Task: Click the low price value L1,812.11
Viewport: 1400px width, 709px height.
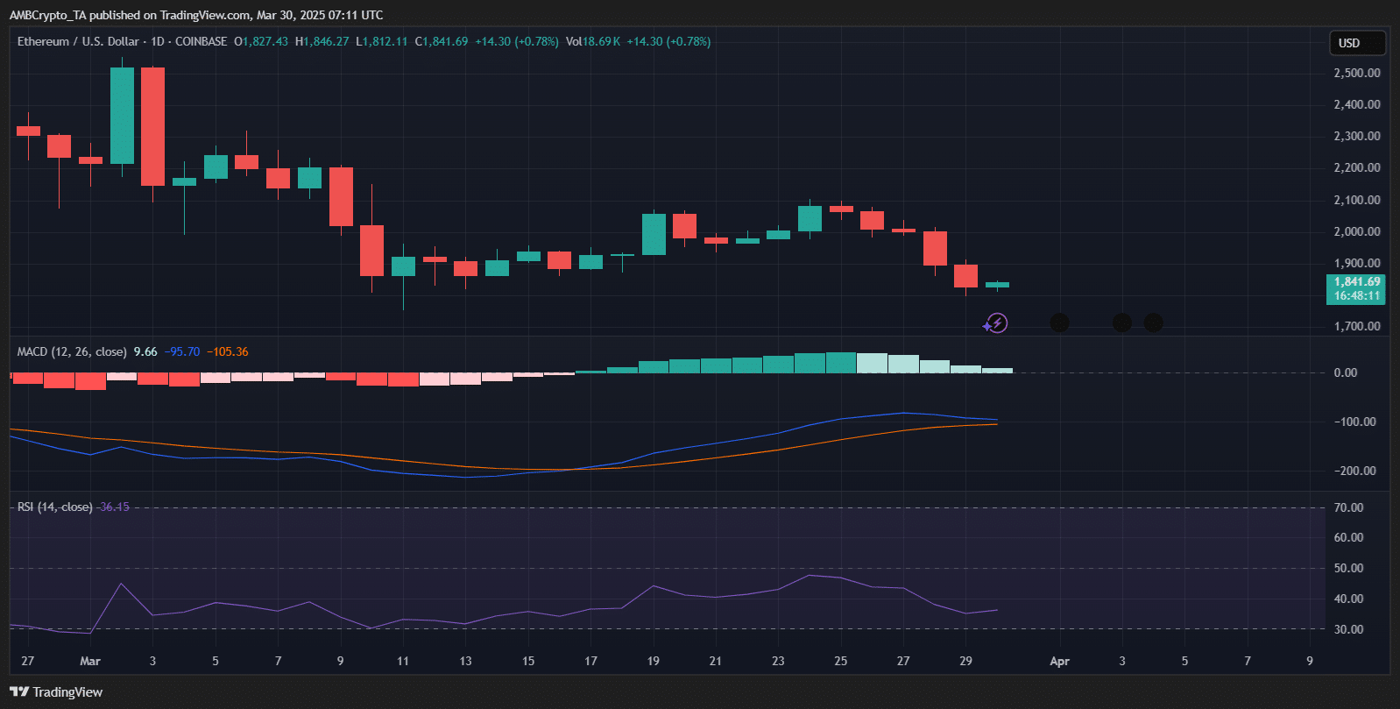Action: (x=382, y=41)
